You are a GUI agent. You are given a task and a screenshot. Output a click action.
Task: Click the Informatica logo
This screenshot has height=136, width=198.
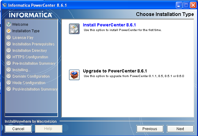click(30, 14)
